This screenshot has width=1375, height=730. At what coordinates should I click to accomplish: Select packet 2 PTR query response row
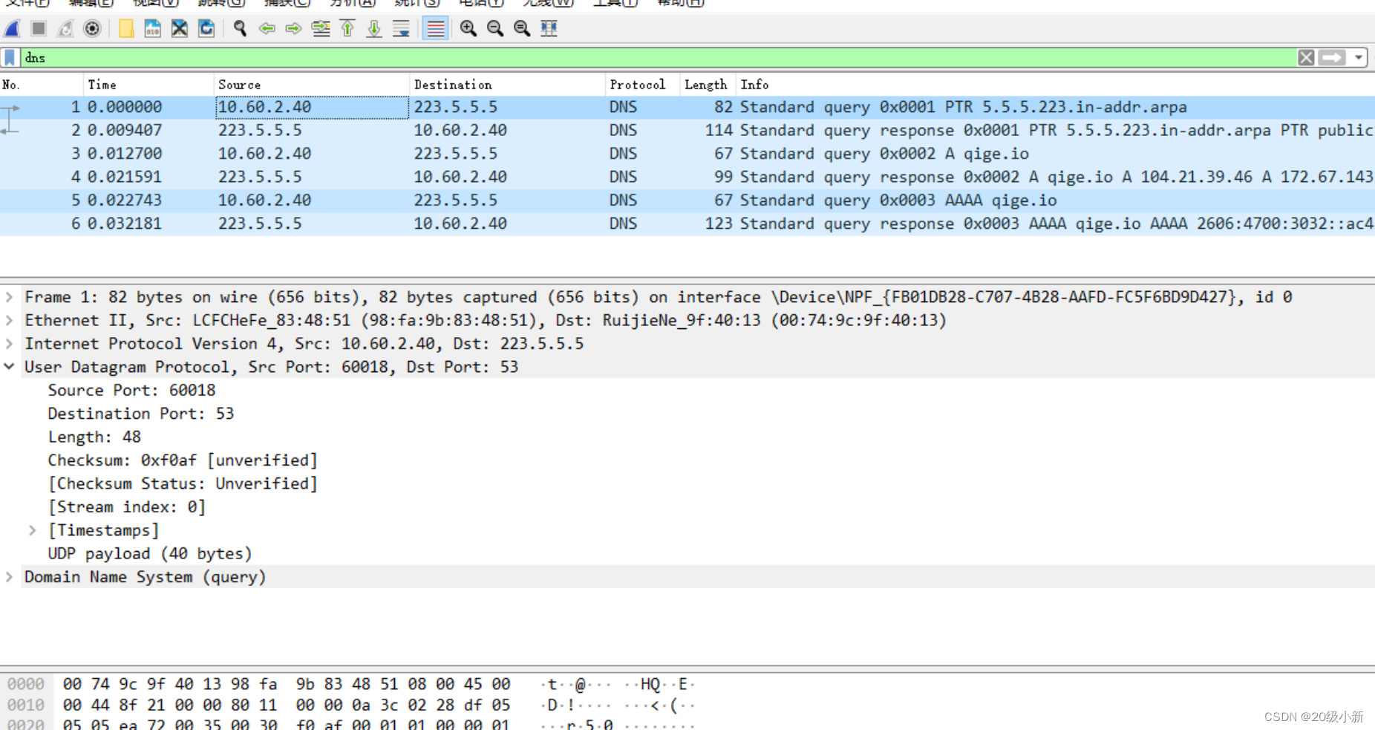point(687,131)
